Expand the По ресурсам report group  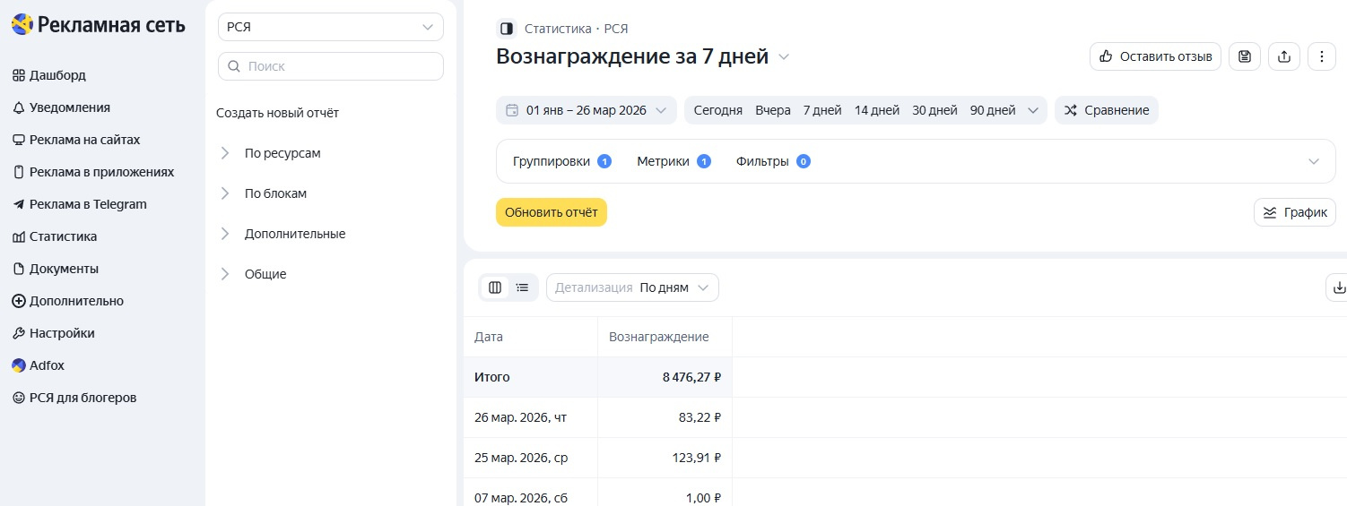282,153
